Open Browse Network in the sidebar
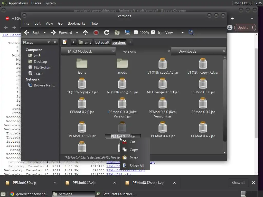 pos(44,85)
